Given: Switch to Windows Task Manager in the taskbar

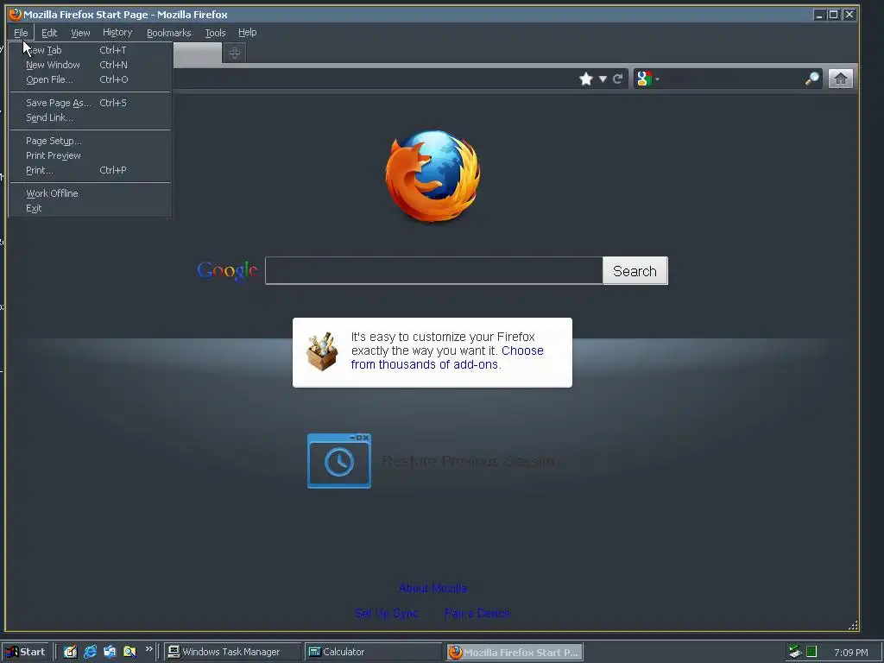Looking at the screenshot, I should [x=232, y=652].
